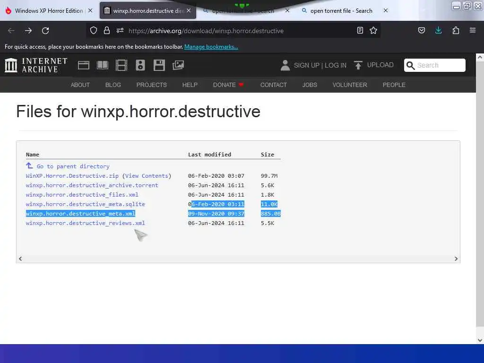Bookmark this page with the star icon
The width and height of the screenshot is (484, 363).
tap(373, 30)
